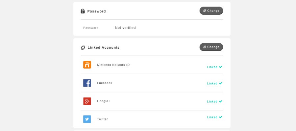Click the Change button for Password
Viewport: 296px width, 131px height.
pyautogui.click(x=211, y=11)
